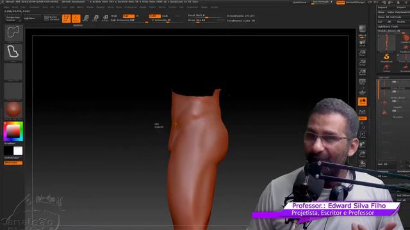Viewport: 410px width, 230px height.
Task: Toggle Edit mode button
Action: (67, 19)
